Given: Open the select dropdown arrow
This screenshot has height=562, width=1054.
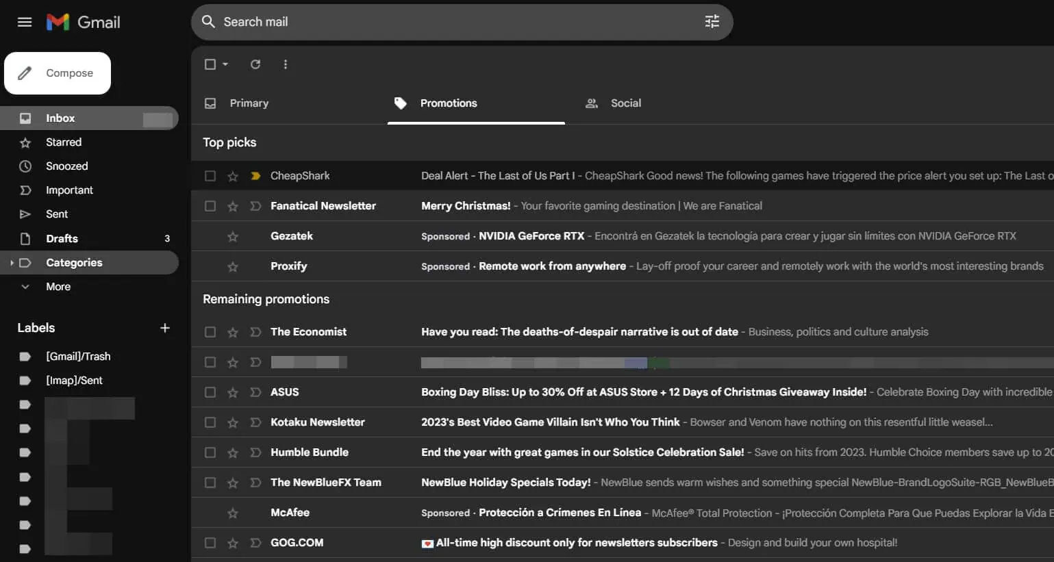Looking at the screenshot, I should [225, 64].
